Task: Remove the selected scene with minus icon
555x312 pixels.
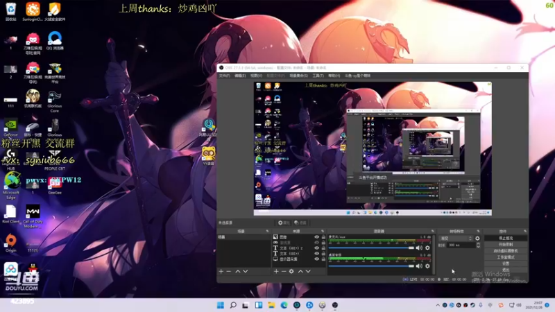Action: click(229, 271)
